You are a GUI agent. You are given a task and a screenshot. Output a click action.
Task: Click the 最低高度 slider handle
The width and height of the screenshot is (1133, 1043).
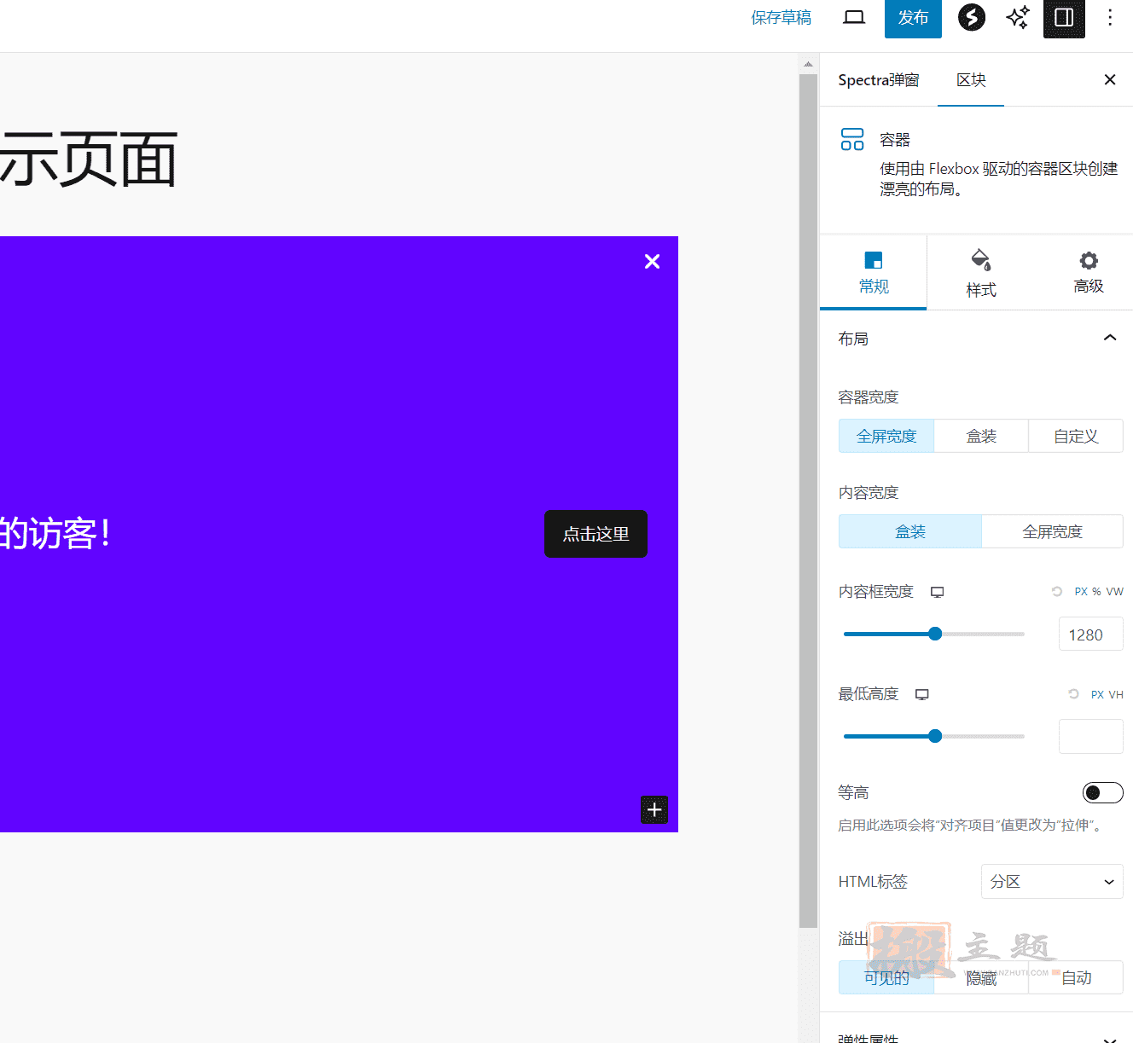tap(935, 736)
